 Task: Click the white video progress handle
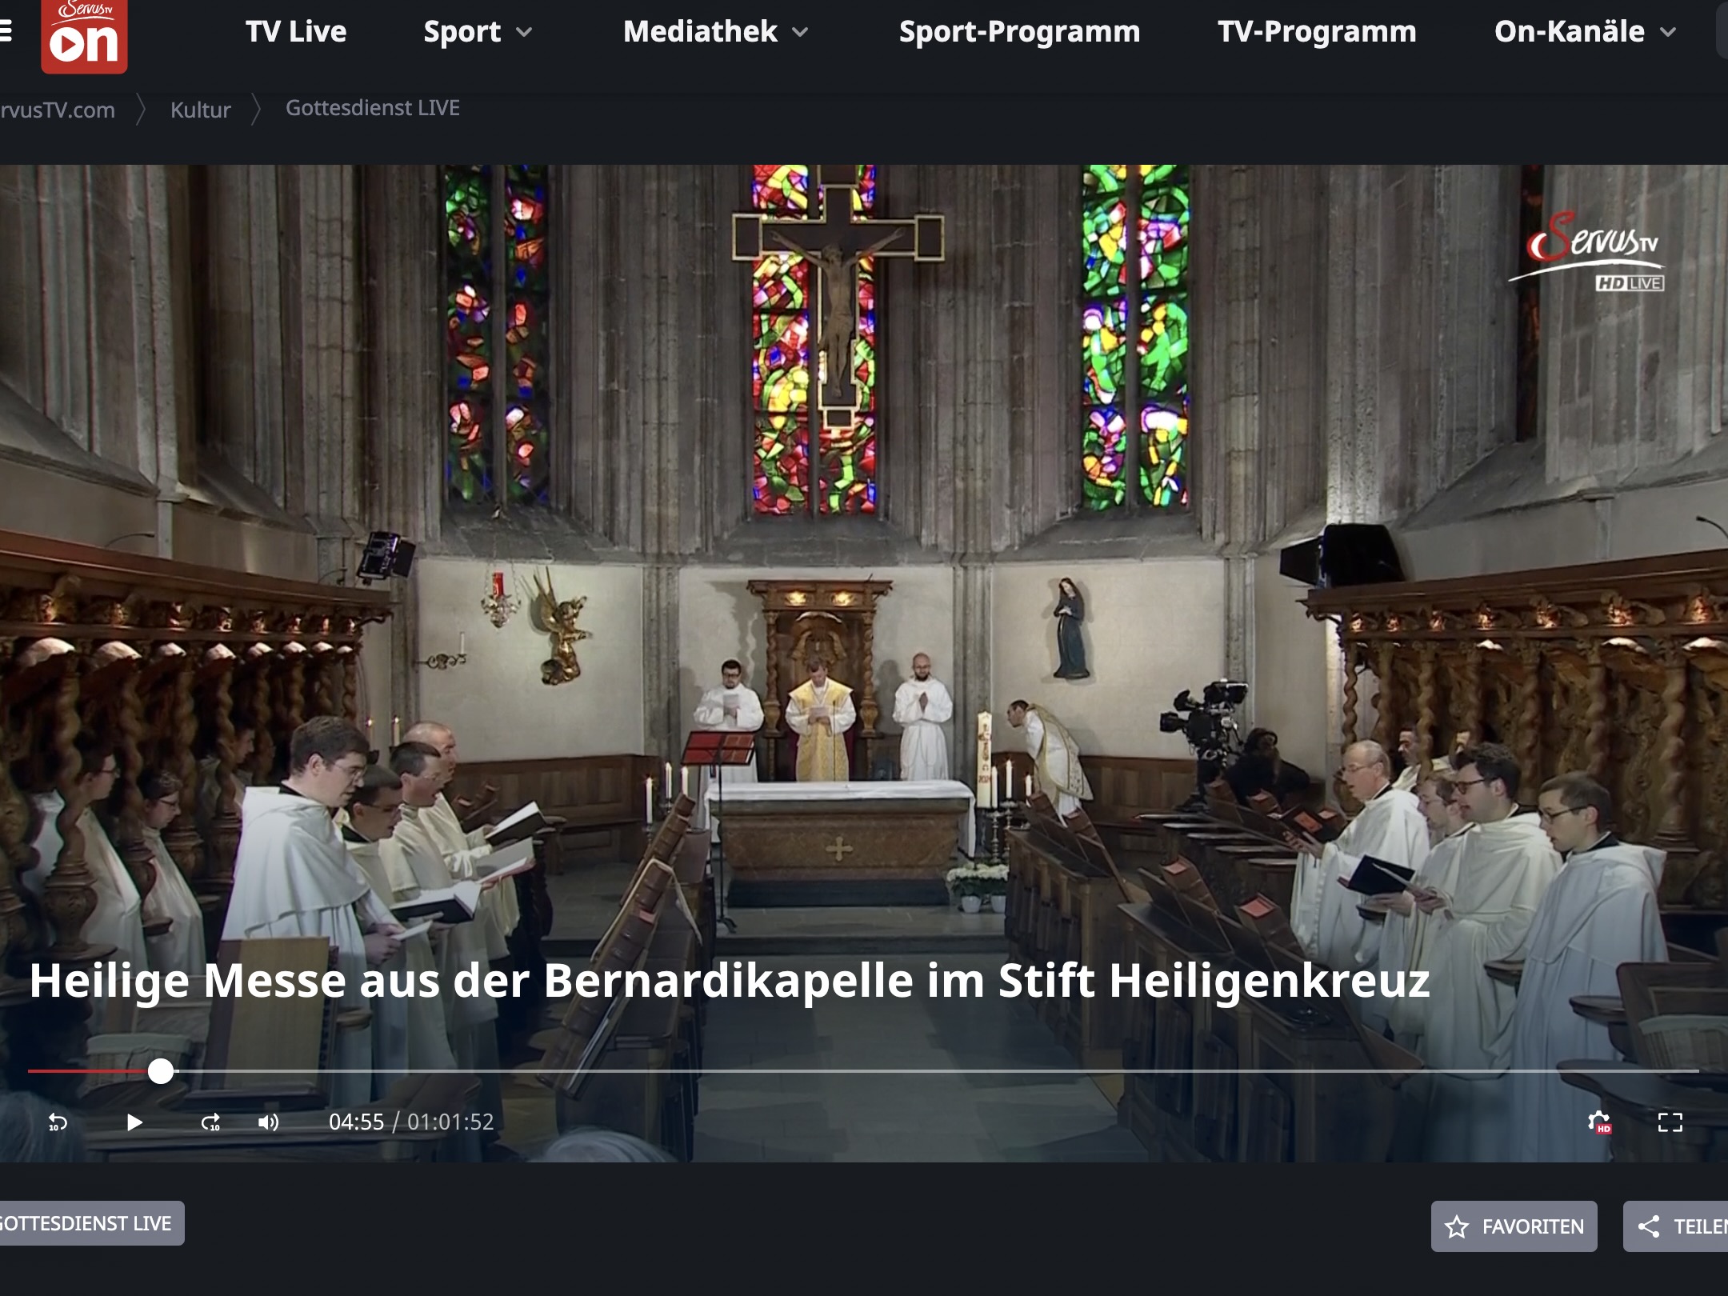point(161,1071)
